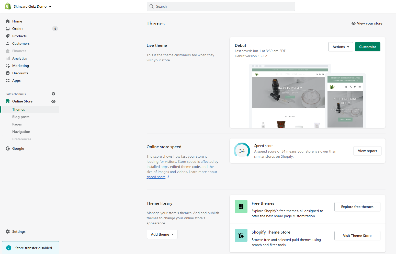
Task: Click the Orders inbox icon
Action: click(8, 29)
